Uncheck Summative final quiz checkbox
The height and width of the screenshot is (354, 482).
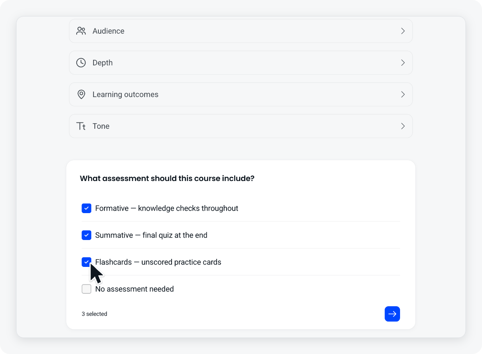click(86, 235)
